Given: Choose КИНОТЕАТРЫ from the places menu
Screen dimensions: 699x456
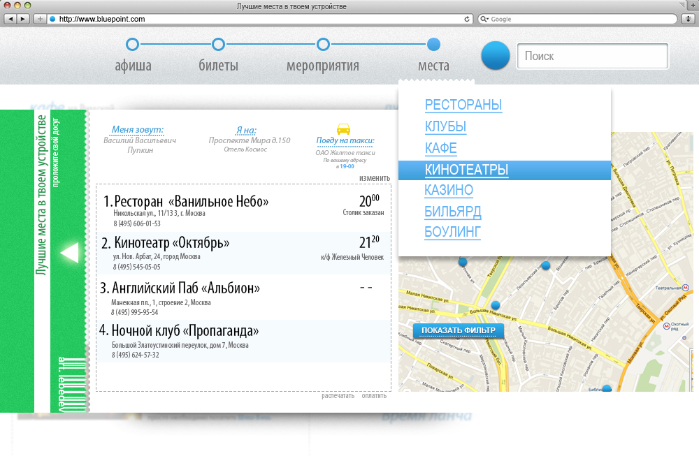Looking at the screenshot, I should click(x=466, y=170).
